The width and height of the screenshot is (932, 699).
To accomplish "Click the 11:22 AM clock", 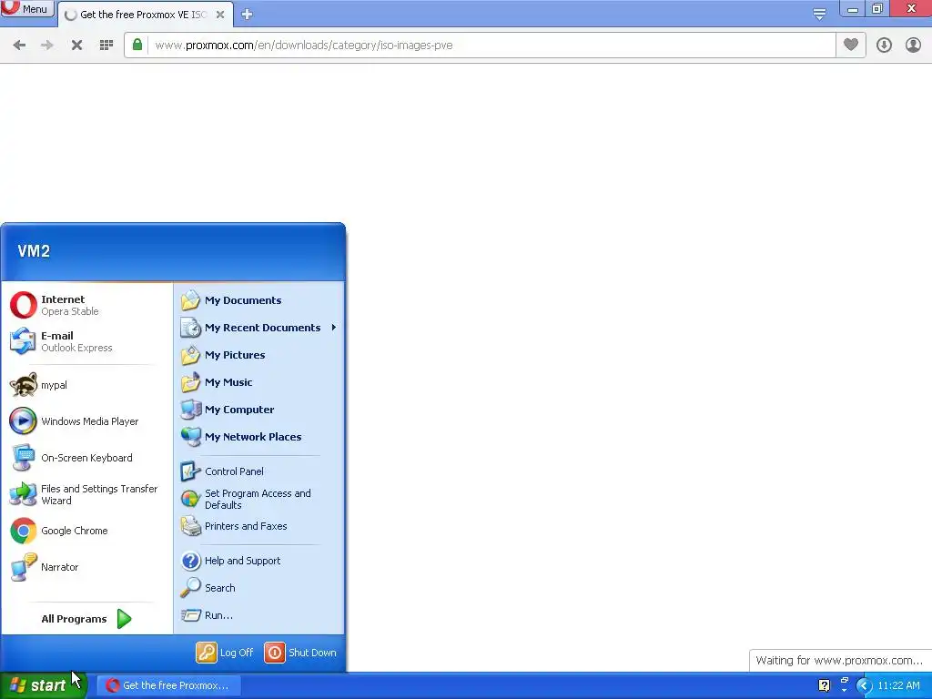I will click(x=898, y=685).
